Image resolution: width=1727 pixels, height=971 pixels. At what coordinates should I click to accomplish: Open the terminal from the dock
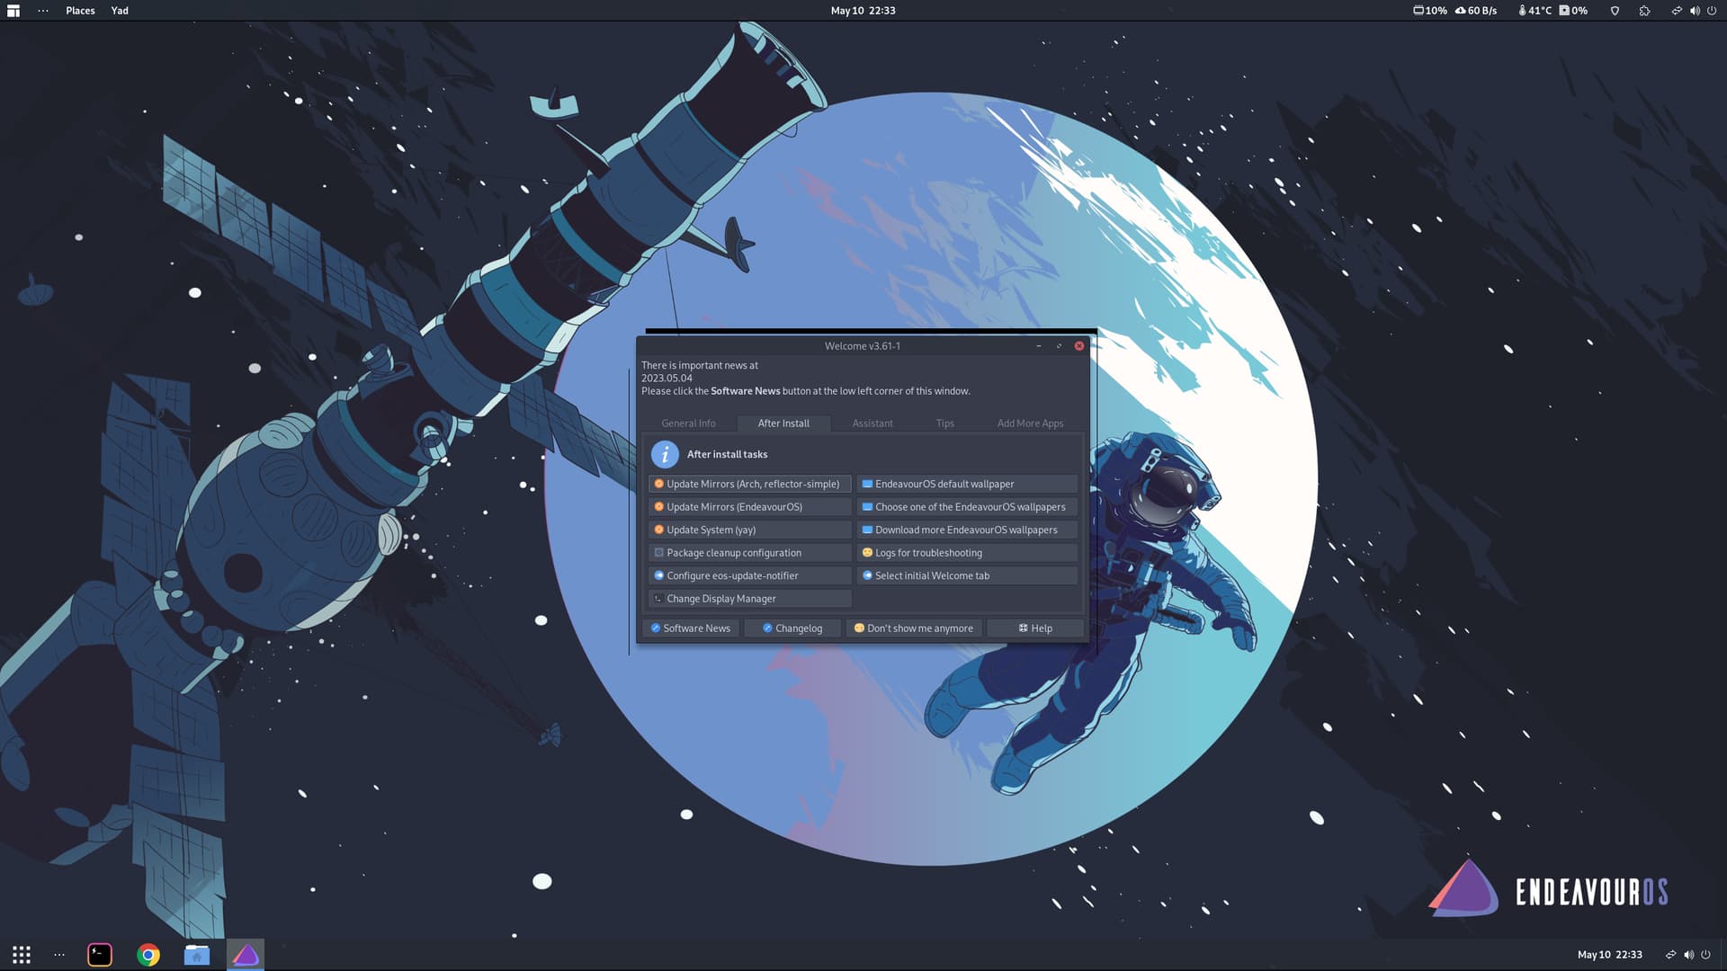[100, 955]
